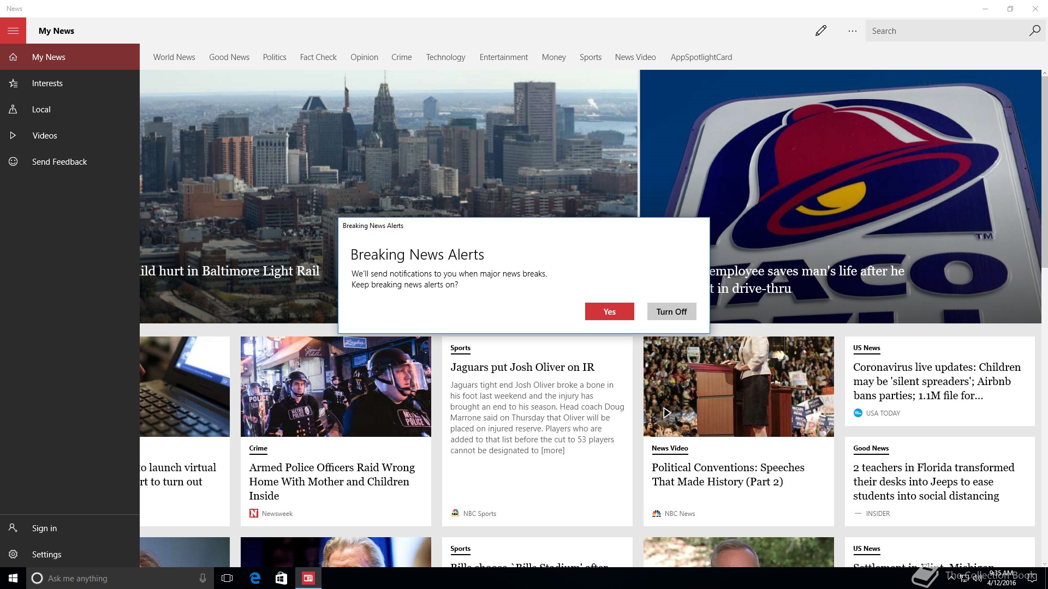Open the Store from taskbar
1048x589 pixels.
[281, 578]
